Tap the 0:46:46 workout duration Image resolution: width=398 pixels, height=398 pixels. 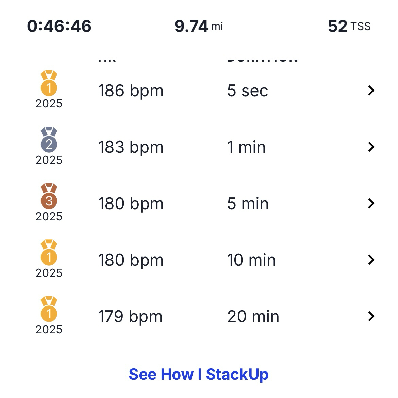[x=59, y=26]
